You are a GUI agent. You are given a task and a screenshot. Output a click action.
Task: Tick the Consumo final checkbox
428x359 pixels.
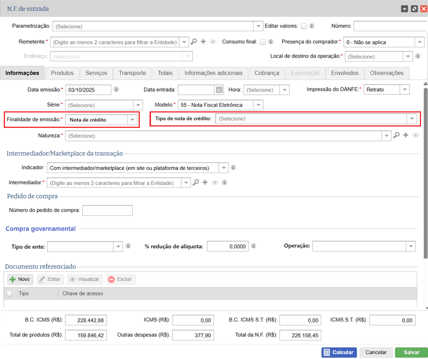click(x=263, y=42)
